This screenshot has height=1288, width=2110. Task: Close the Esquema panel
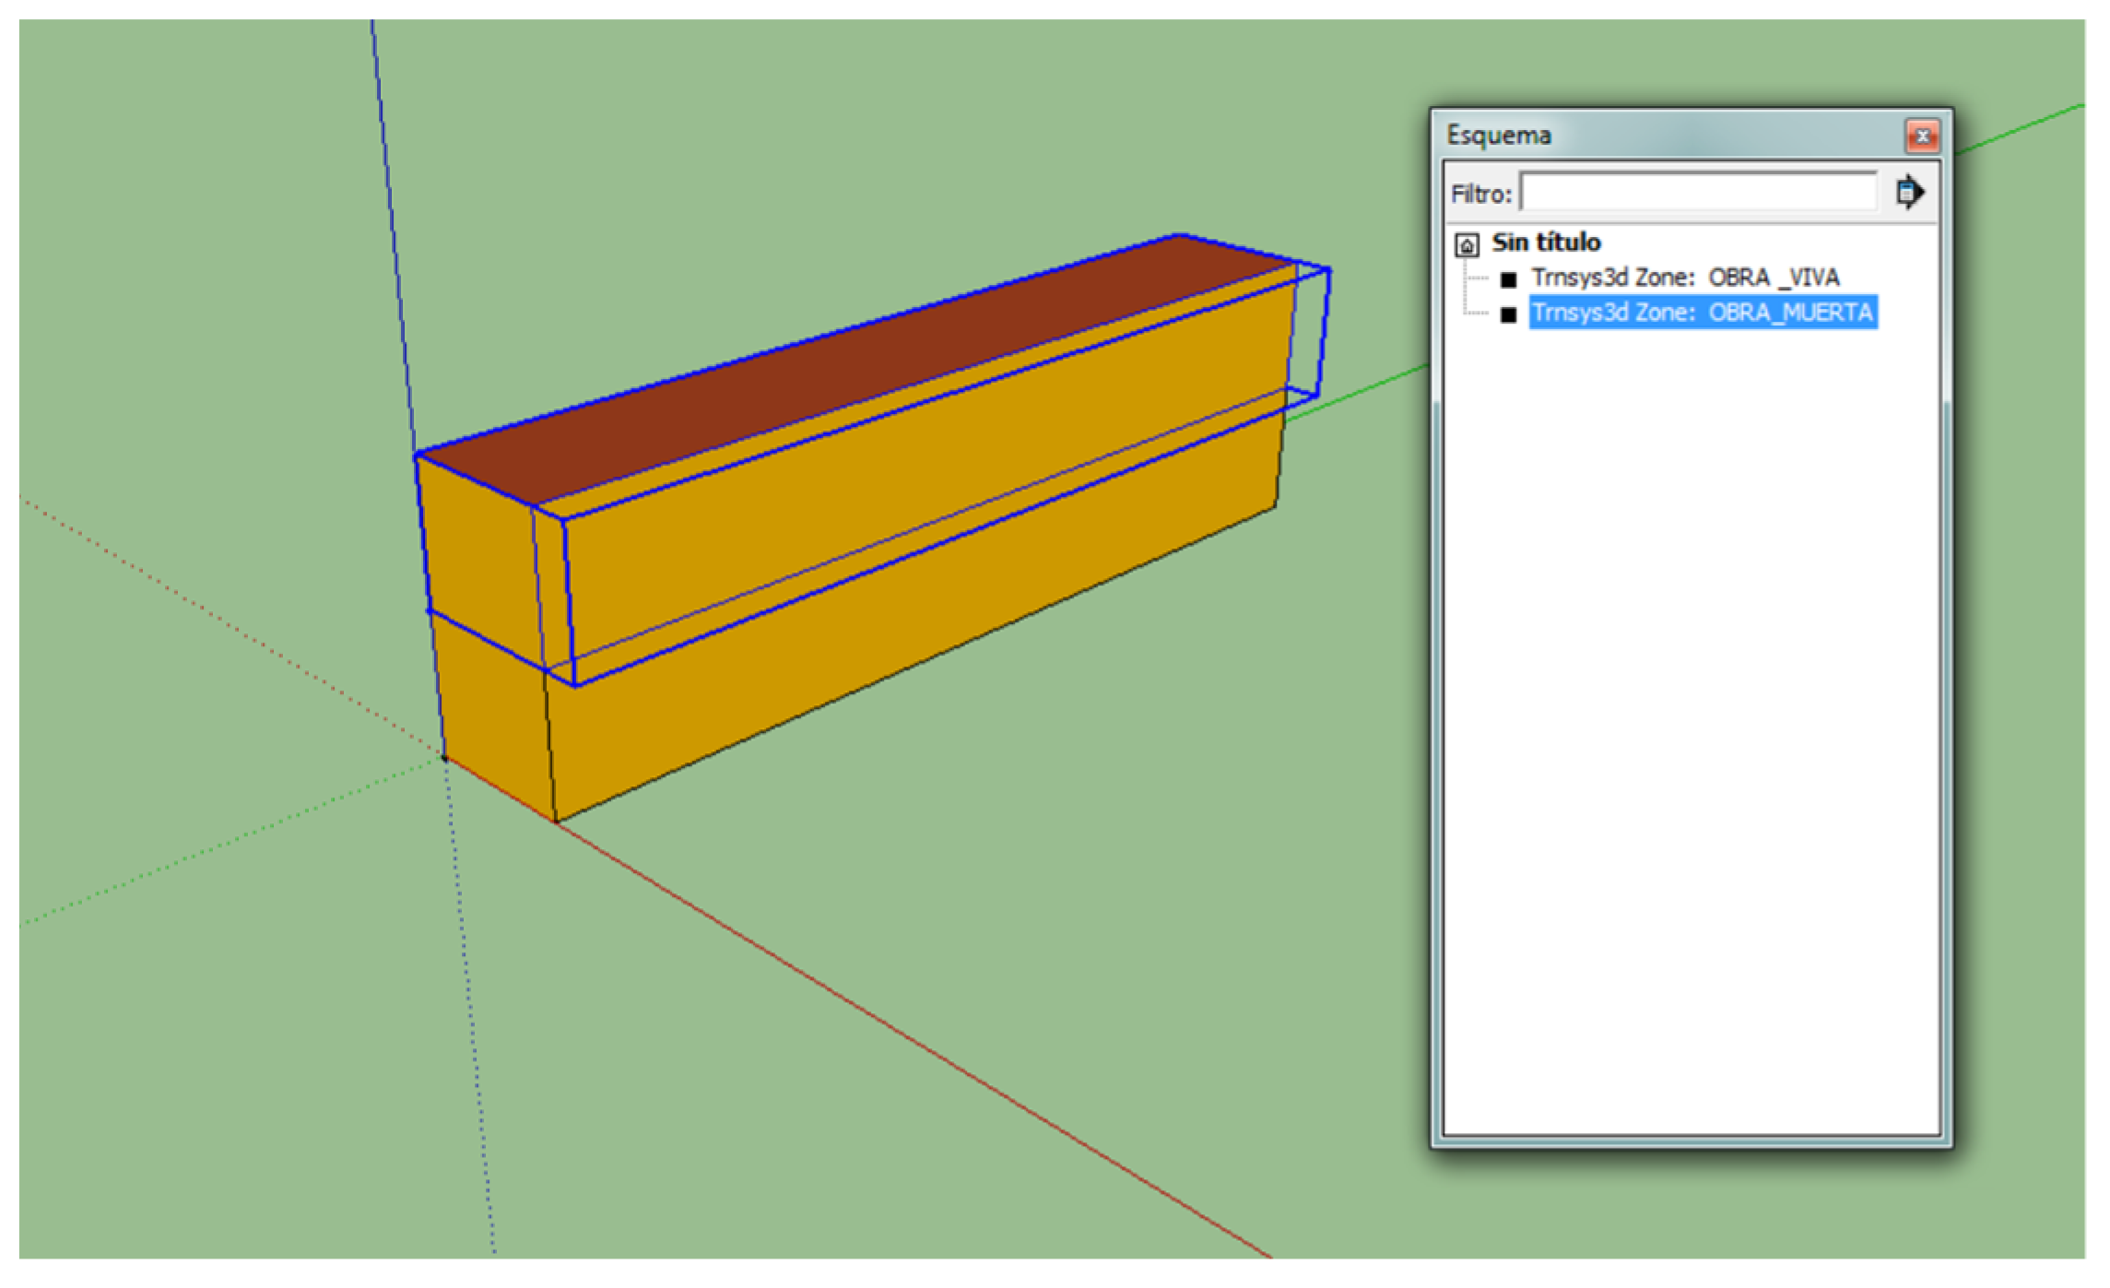tap(1922, 136)
